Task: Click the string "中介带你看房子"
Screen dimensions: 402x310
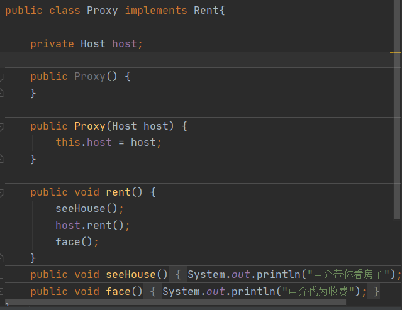Action: 349,275
